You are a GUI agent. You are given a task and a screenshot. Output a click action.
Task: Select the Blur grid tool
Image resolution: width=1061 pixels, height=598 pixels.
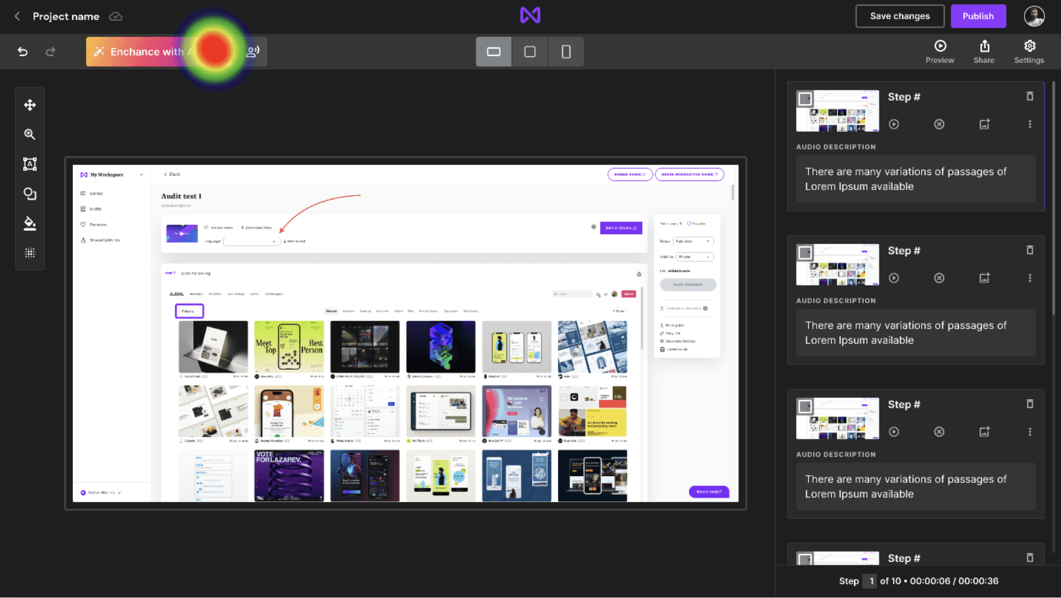[x=30, y=253]
